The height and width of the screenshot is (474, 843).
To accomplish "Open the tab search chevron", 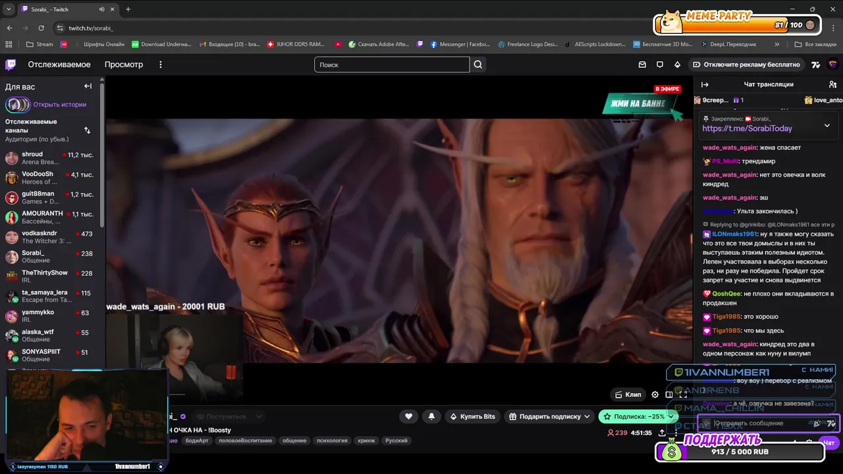I will (x=9, y=9).
